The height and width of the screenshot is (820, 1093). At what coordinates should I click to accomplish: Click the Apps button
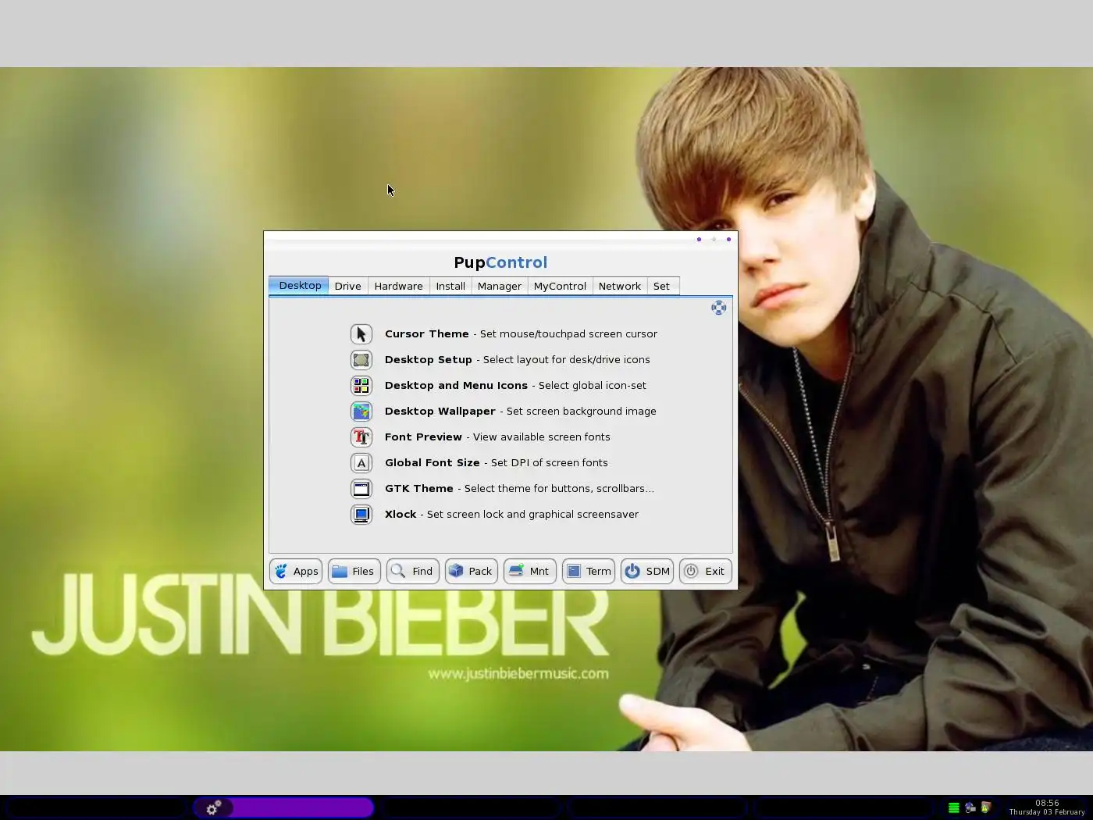[x=296, y=572]
